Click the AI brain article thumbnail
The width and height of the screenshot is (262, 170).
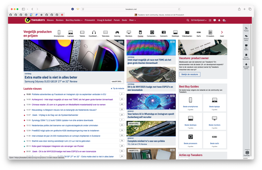click(151, 101)
